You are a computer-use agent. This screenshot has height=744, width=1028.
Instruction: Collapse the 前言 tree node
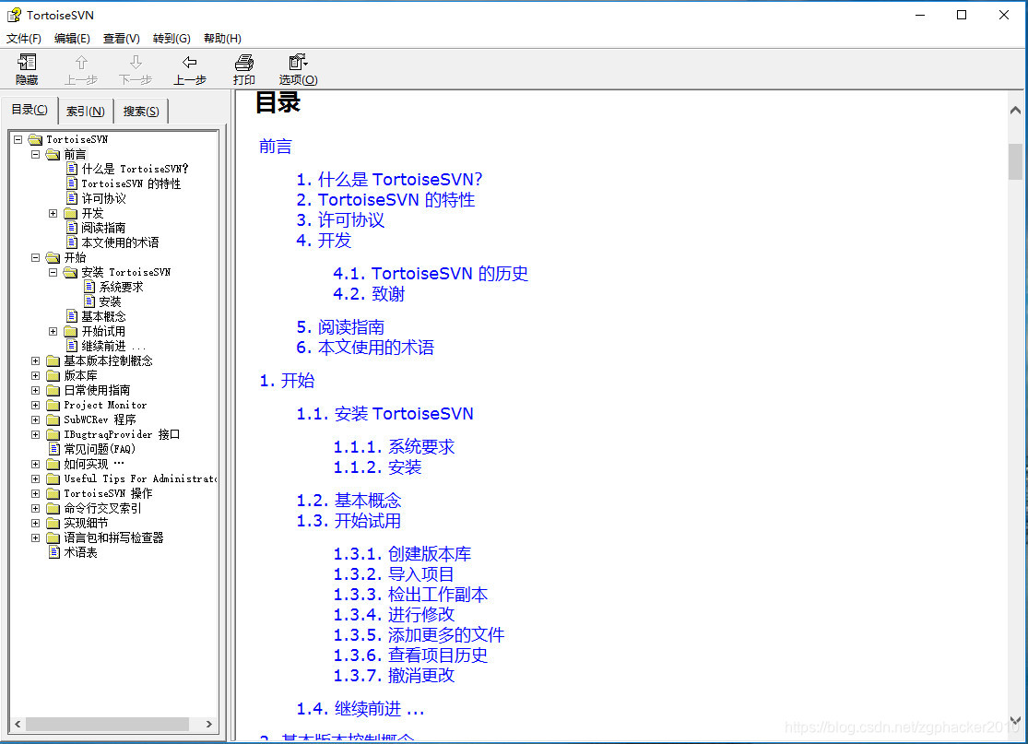coord(35,155)
